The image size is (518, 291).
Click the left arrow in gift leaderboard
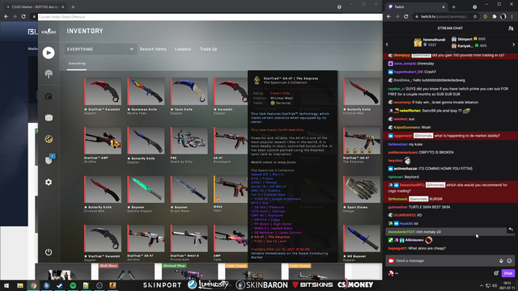coord(387,44)
